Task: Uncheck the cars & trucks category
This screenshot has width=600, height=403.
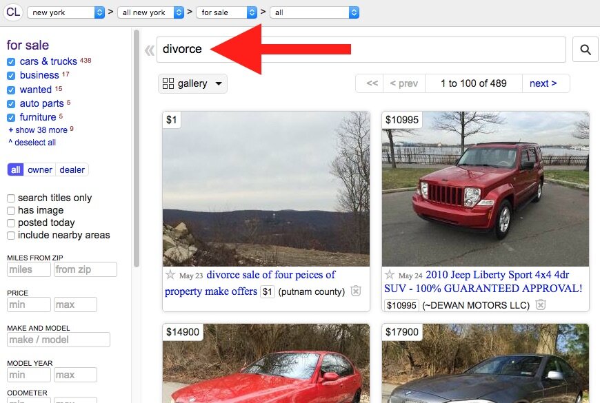Action: [x=10, y=61]
